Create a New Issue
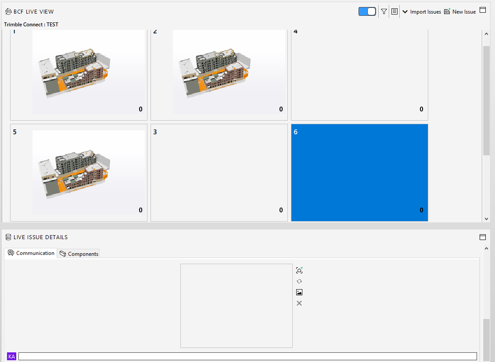 (x=460, y=12)
